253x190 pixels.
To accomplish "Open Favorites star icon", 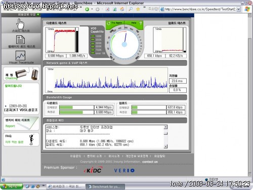I will tap(138, 9).
